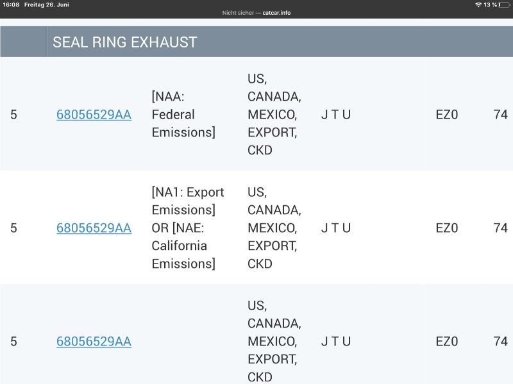513x384 pixels.
Task: Select EZ0 code in the Federal Emissions row
Action: click(447, 115)
